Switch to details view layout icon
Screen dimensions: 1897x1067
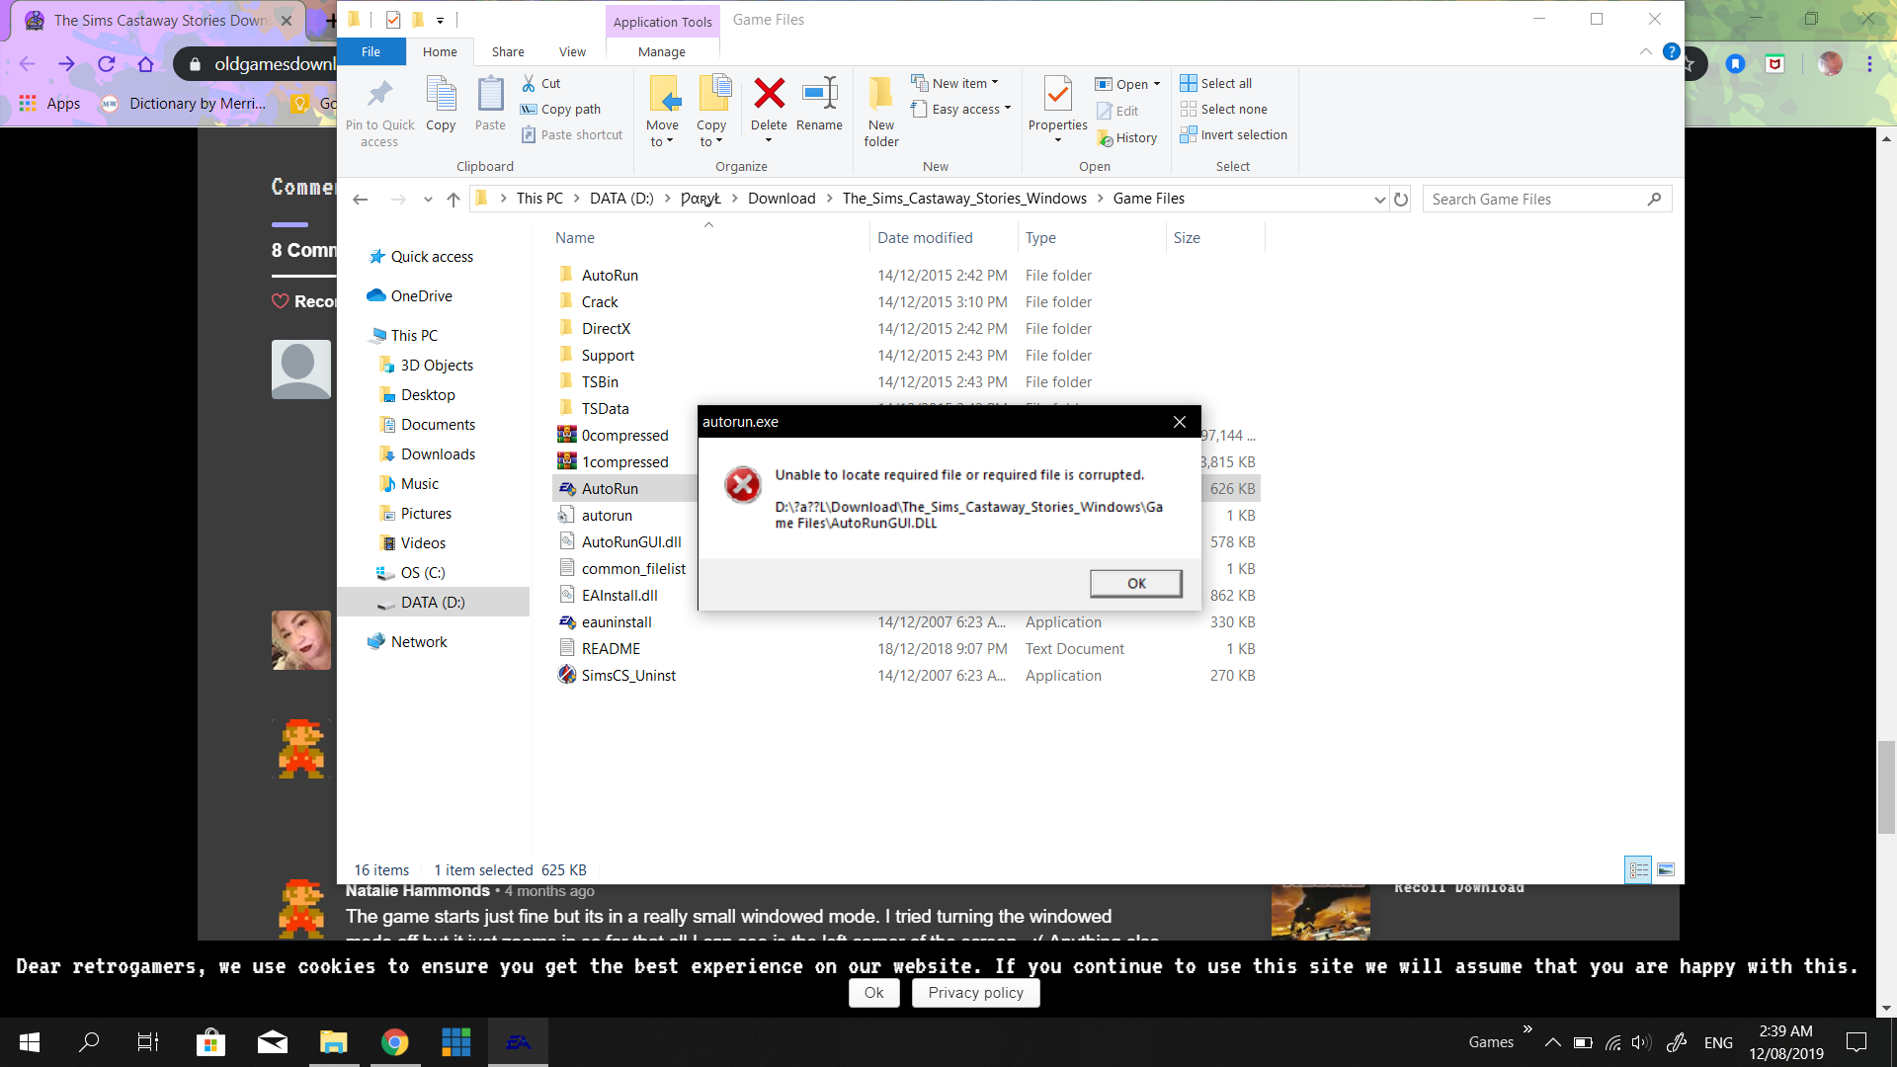(1638, 870)
